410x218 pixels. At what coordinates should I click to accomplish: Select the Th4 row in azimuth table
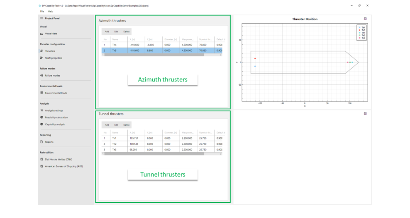(x=162, y=45)
